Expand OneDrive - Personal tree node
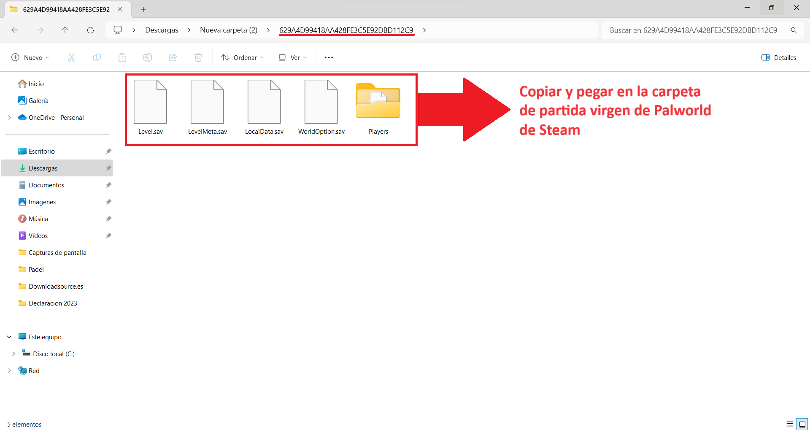Viewport: 810px width, 430px height. tap(9, 117)
